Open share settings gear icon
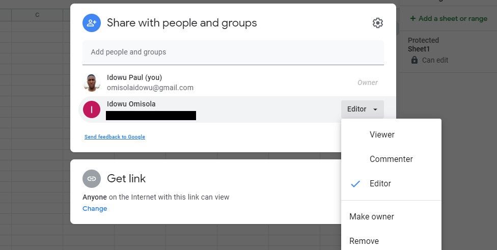Image resolution: width=497 pixels, height=250 pixels. click(377, 23)
